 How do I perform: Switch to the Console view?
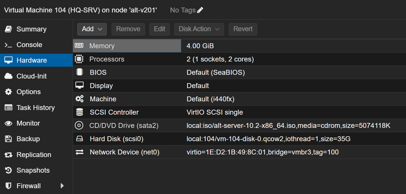pos(29,45)
